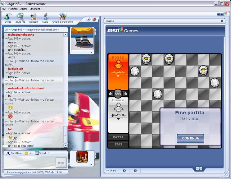The image size is (231, 179).
Task: Open the File menu
Action: (4, 9)
